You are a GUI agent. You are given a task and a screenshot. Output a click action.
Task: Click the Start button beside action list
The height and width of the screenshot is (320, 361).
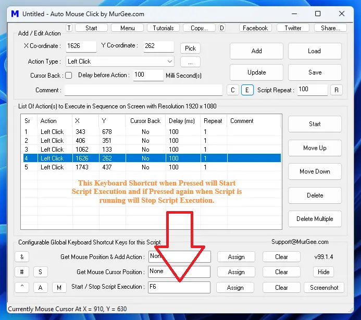315,124
